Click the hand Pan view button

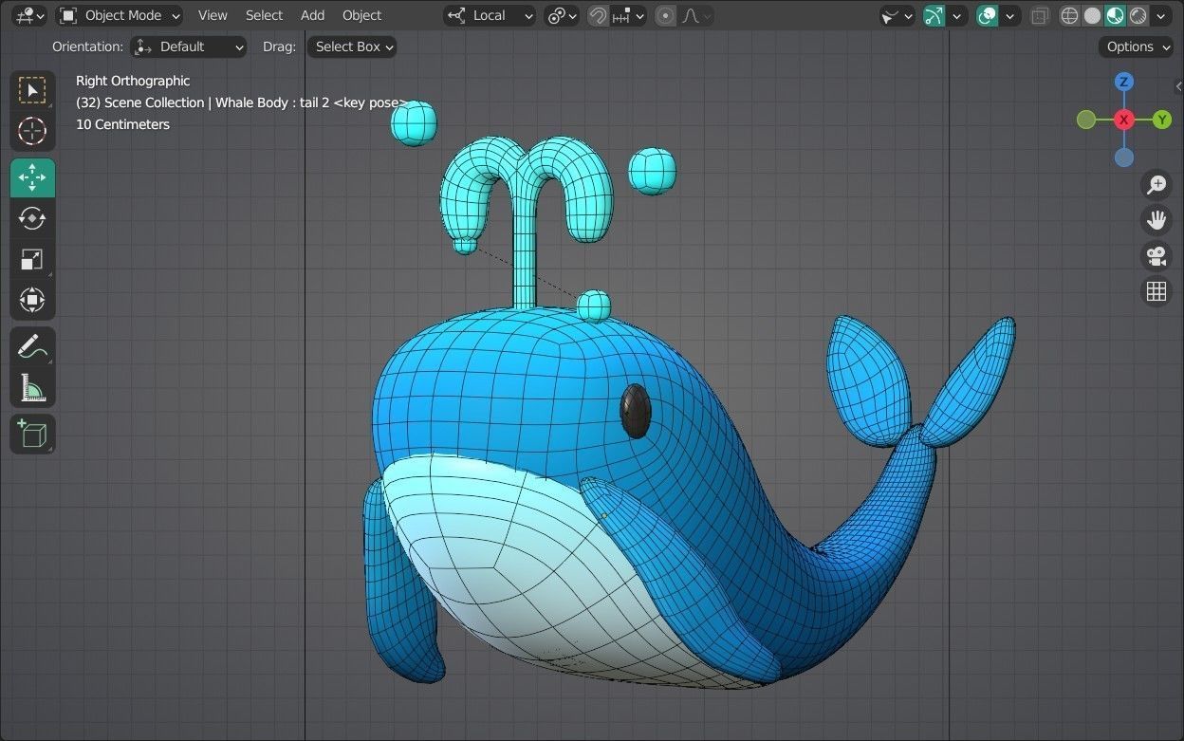pyautogui.click(x=1156, y=220)
